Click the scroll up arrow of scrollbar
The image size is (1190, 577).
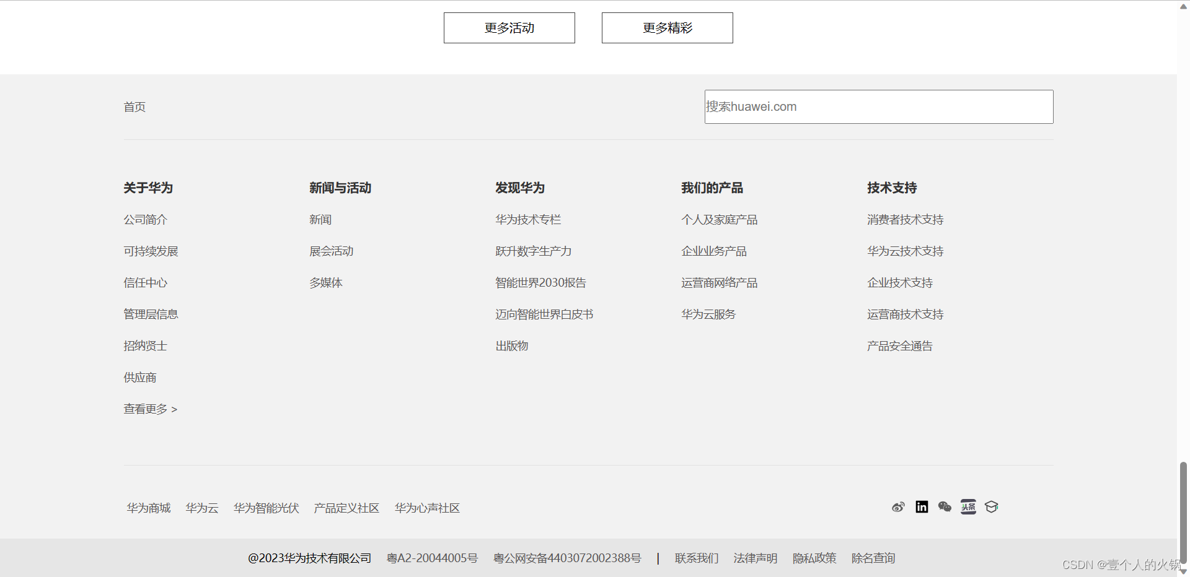click(1183, 6)
